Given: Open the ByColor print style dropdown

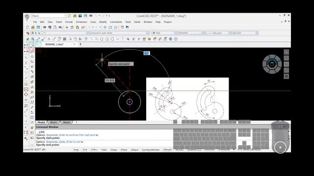Looking at the screenshot, I should click(x=245, y=33).
